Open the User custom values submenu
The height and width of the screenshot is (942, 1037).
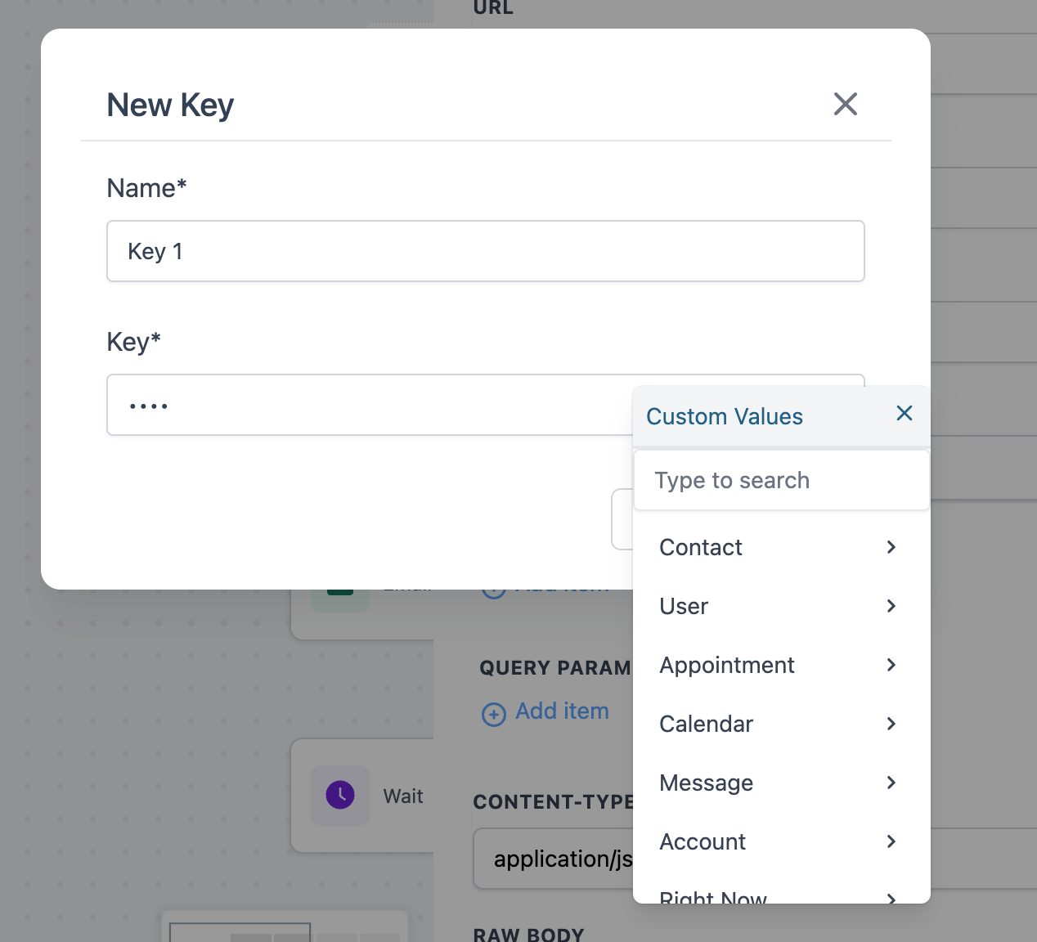(684, 606)
